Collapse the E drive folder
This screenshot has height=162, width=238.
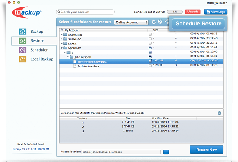(65, 52)
